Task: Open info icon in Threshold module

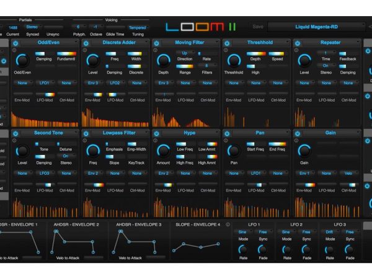Action: pos(226,50)
